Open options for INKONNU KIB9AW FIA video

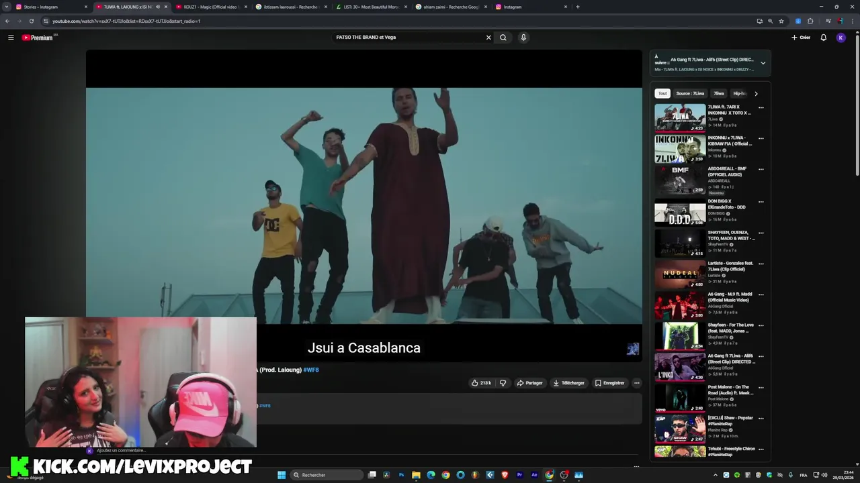761,139
